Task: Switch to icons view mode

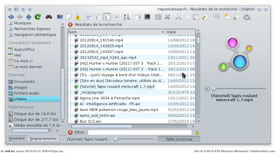Action: (89, 17)
